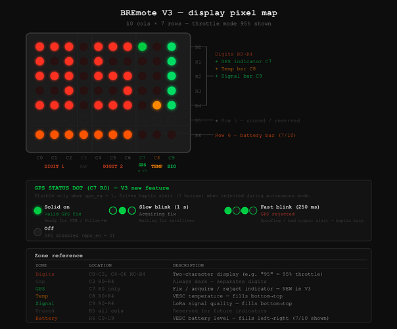The image size is (397, 329).
Task: Click the 'Signal' zone row name
Action: (x=45, y=303)
